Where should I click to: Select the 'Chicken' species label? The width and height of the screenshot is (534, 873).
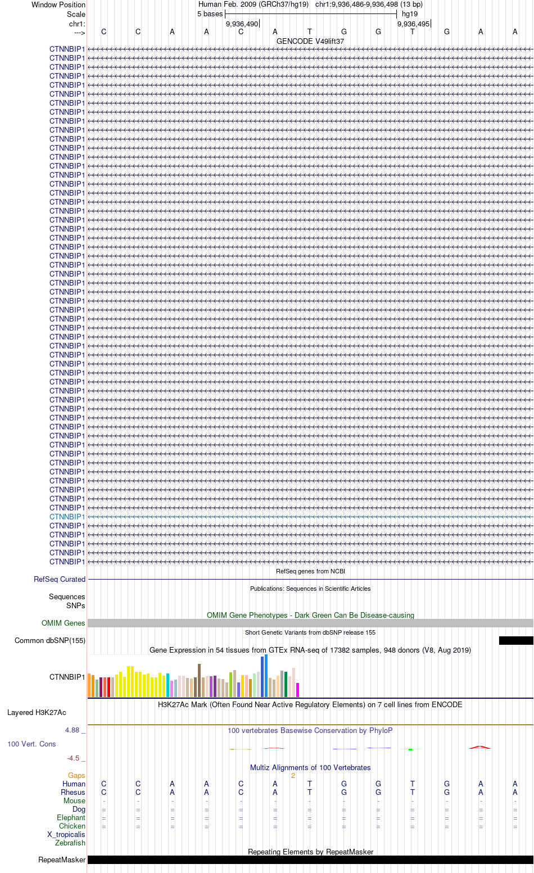[x=73, y=826]
